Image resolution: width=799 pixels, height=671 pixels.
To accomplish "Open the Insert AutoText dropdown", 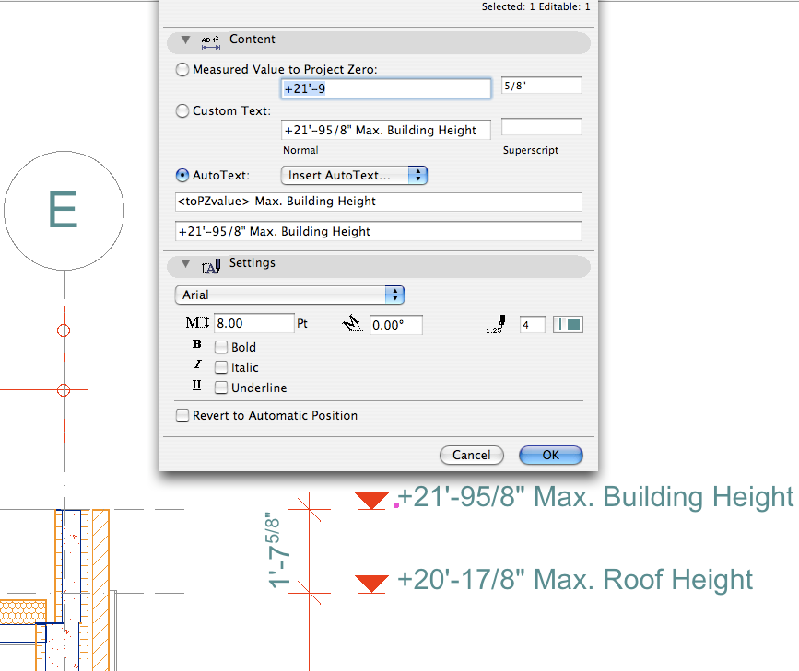I will pos(354,175).
